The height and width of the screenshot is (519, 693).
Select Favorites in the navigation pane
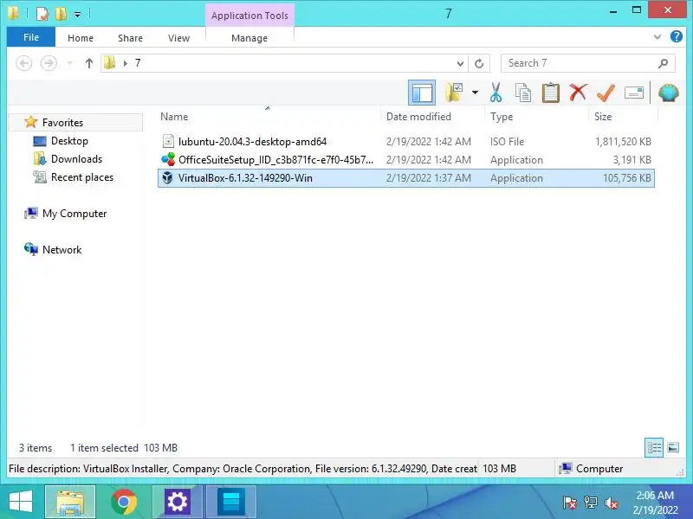(62, 122)
